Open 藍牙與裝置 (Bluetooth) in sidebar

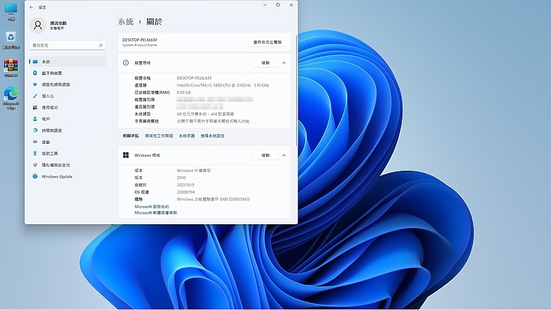[67, 73]
